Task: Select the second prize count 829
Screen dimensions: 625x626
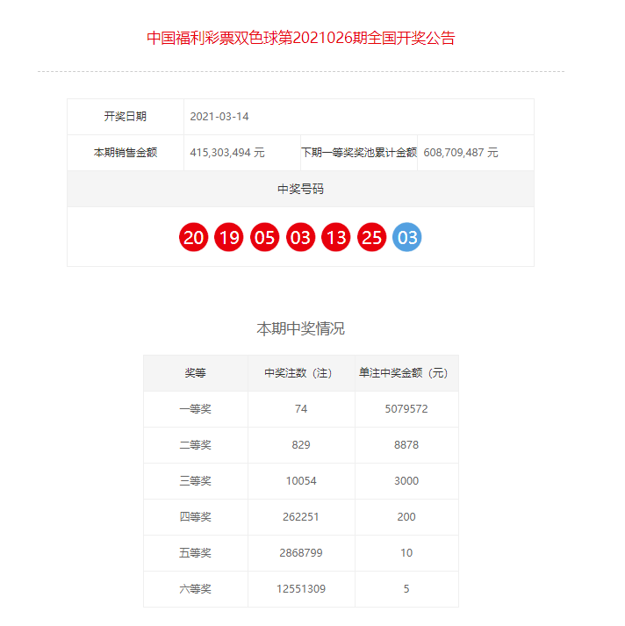Action: click(x=301, y=445)
